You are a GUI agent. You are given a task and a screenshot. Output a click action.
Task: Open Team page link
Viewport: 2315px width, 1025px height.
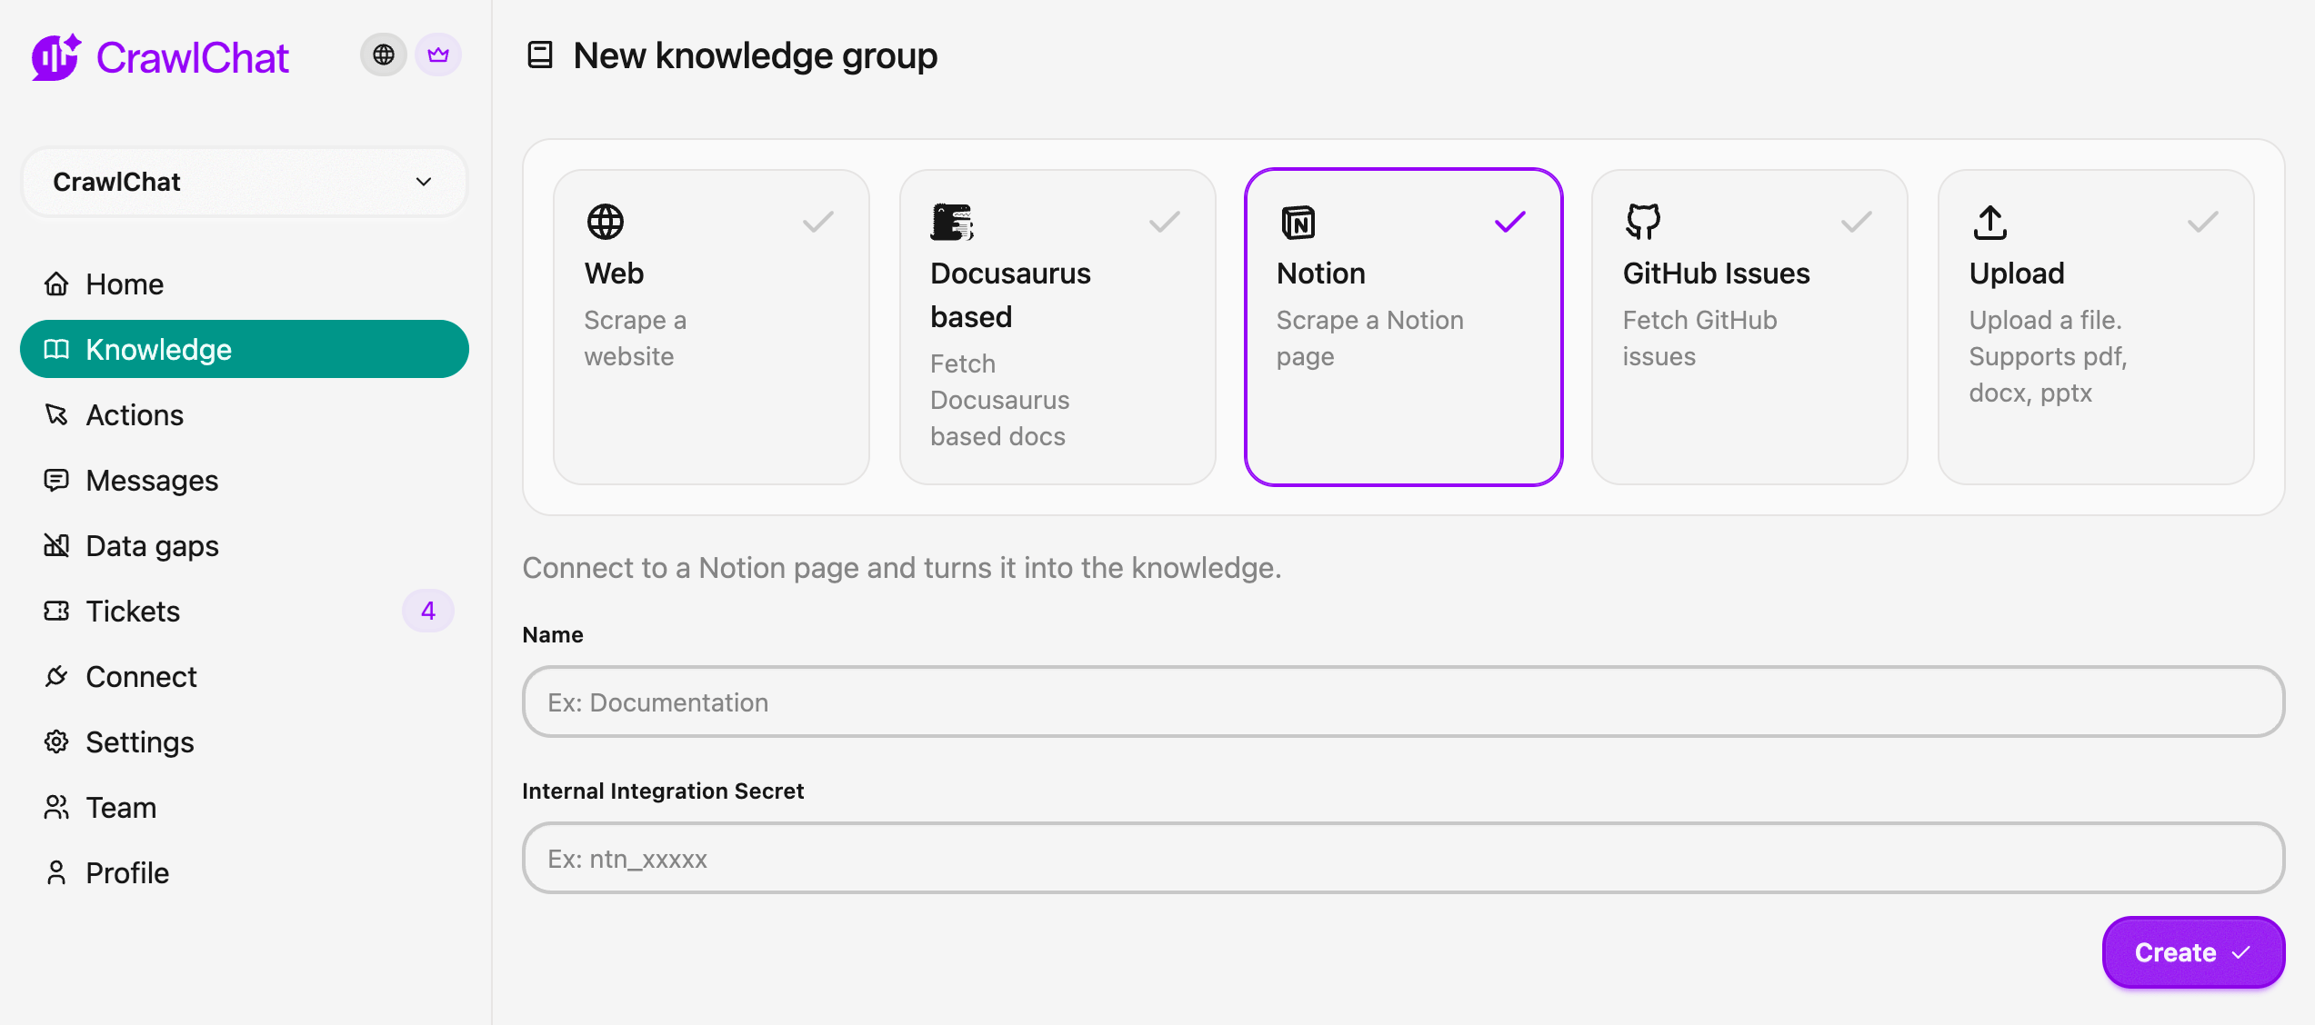click(244, 808)
